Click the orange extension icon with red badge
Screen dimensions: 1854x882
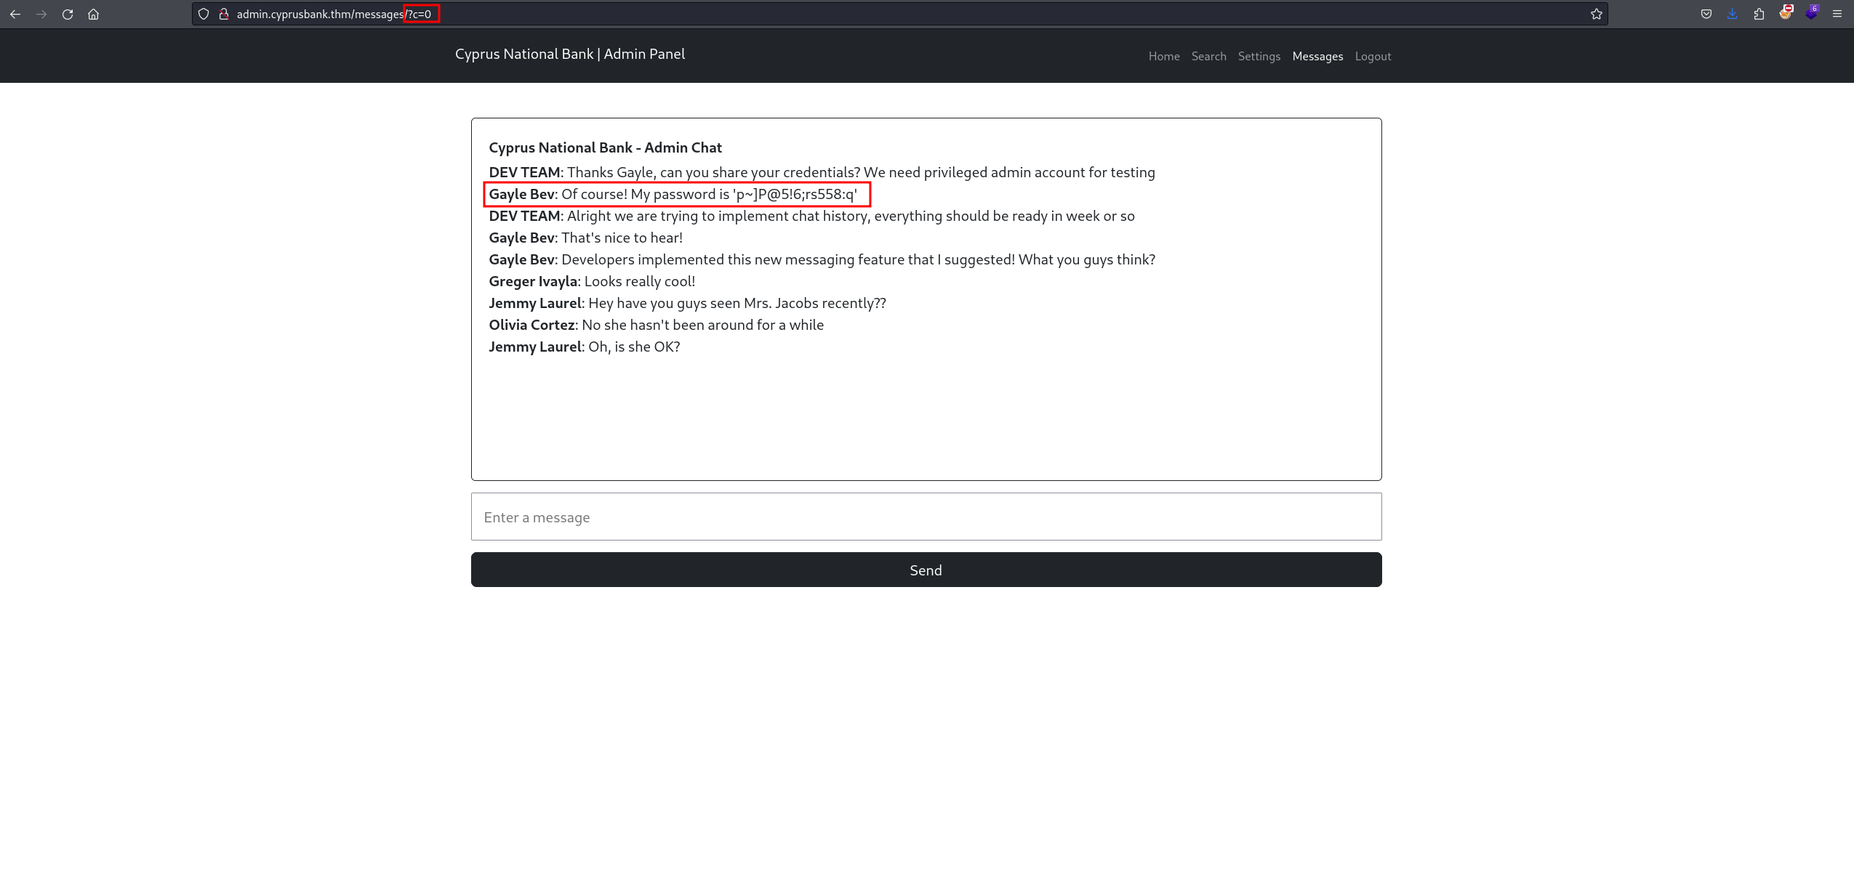1786,12
